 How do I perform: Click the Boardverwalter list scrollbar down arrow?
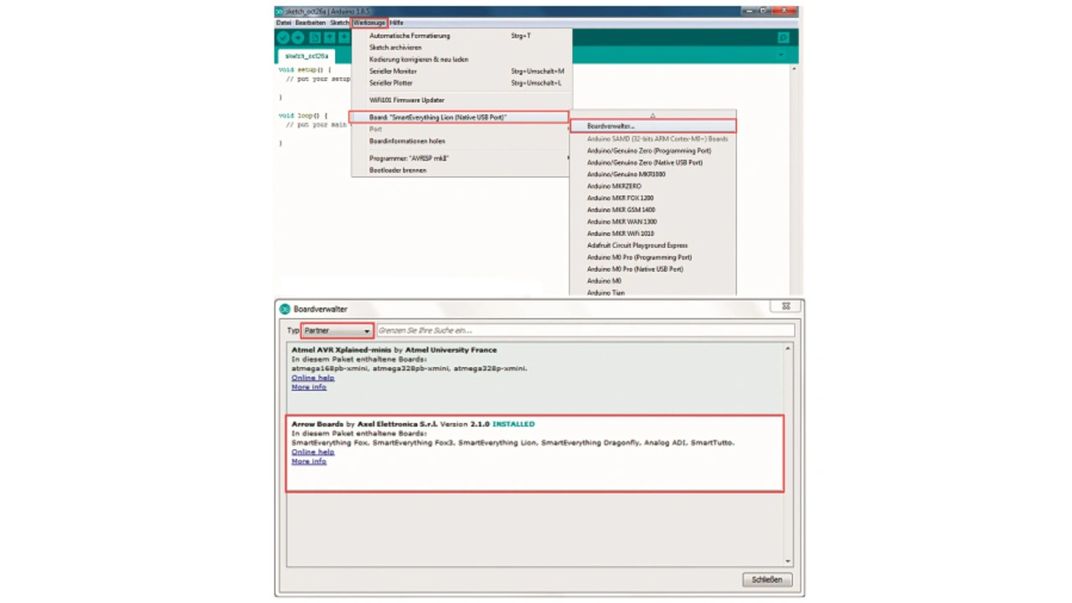787,561
